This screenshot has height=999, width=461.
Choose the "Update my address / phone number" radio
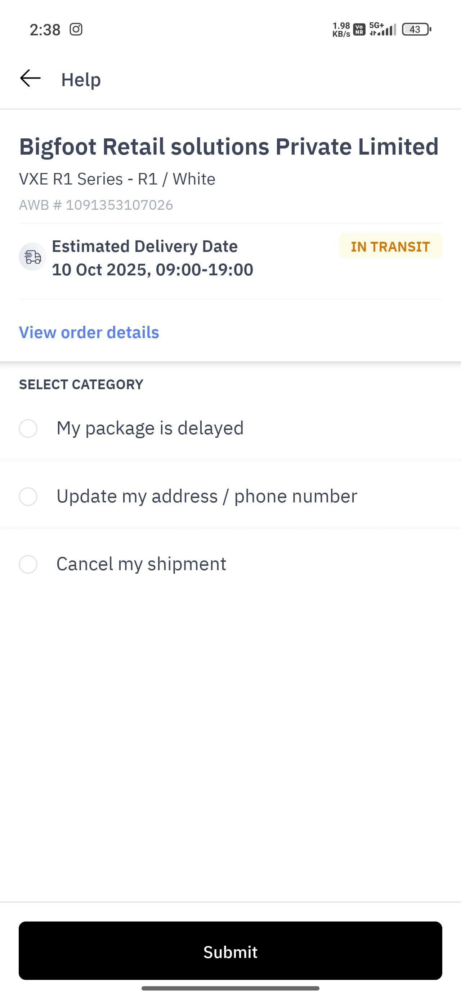pos(28,496)
